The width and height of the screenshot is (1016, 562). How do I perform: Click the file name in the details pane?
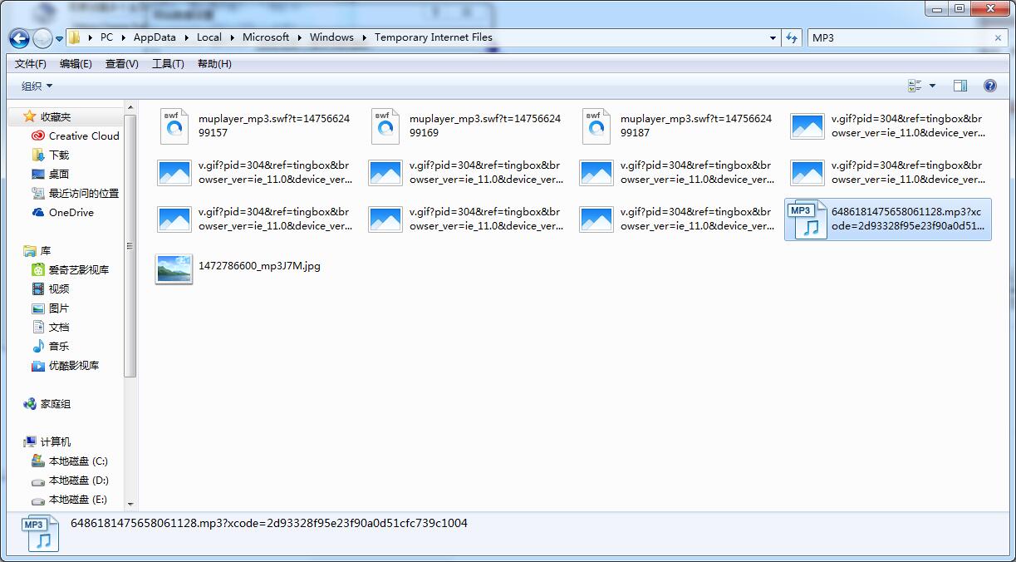point(269,524)
